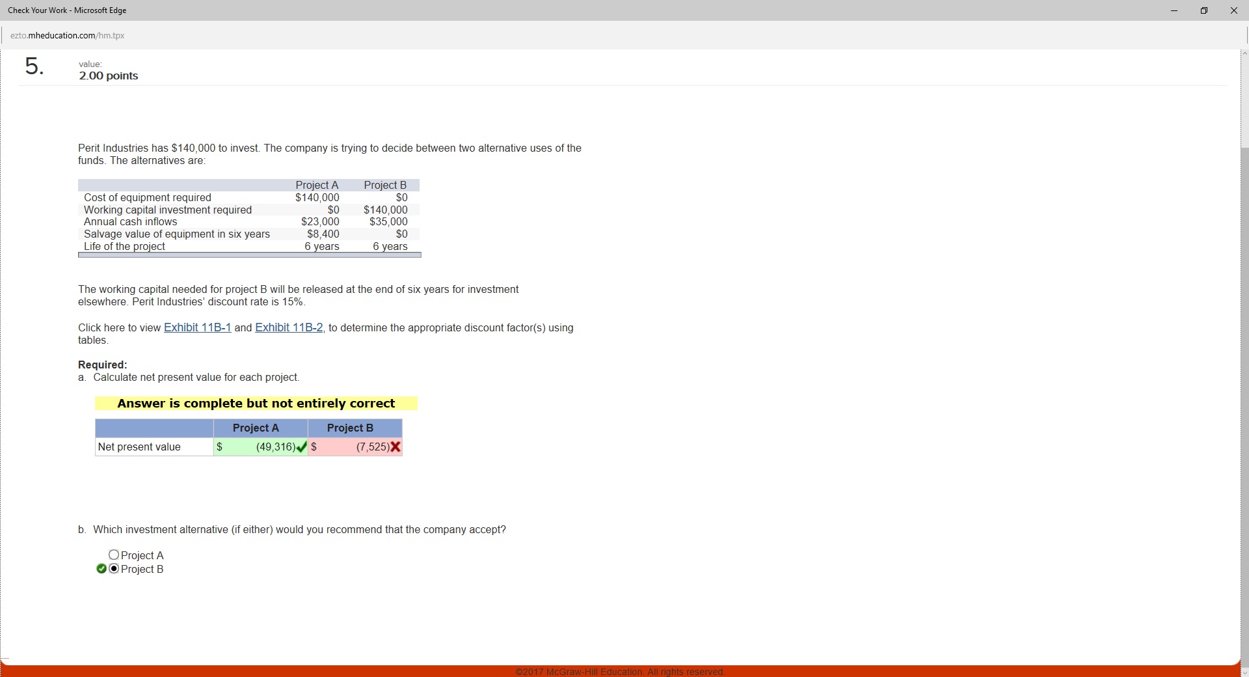The height and width of the screenshot is (677, 1249).
Task: Open the Exhibit 11B-2 link
Action: point(289,327)
